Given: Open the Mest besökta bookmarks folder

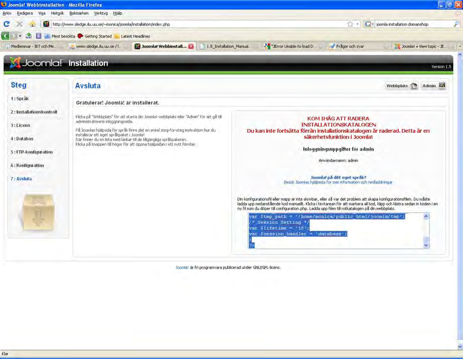Looking at the screenshot, I should pyautogui.click(x=60, y=36).
